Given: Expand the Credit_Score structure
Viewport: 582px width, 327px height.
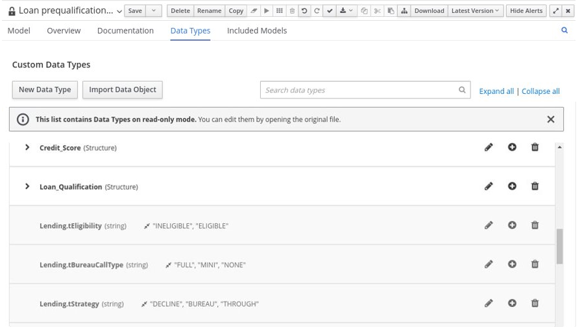Looking at the screenshot, I should click(x=27, y=148).
